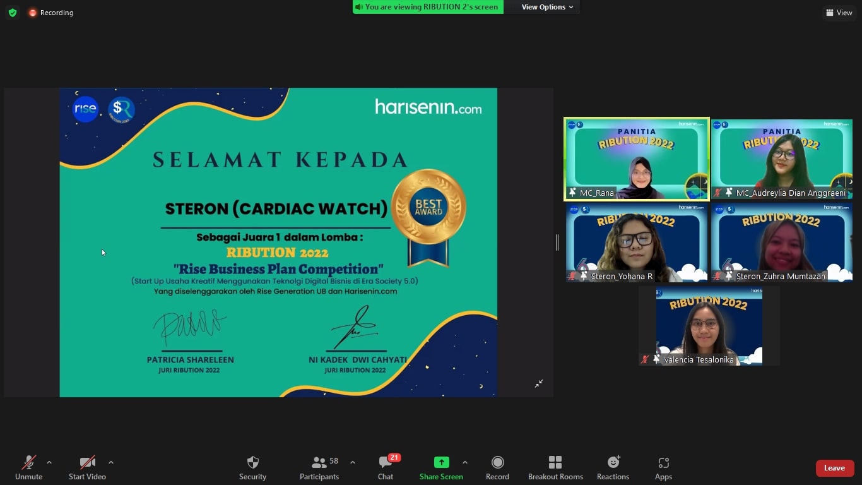862x485 pixels.
Task: Click the 'RIBUTION 2022' yellow text on the slide
Action: tap(278, 253)
